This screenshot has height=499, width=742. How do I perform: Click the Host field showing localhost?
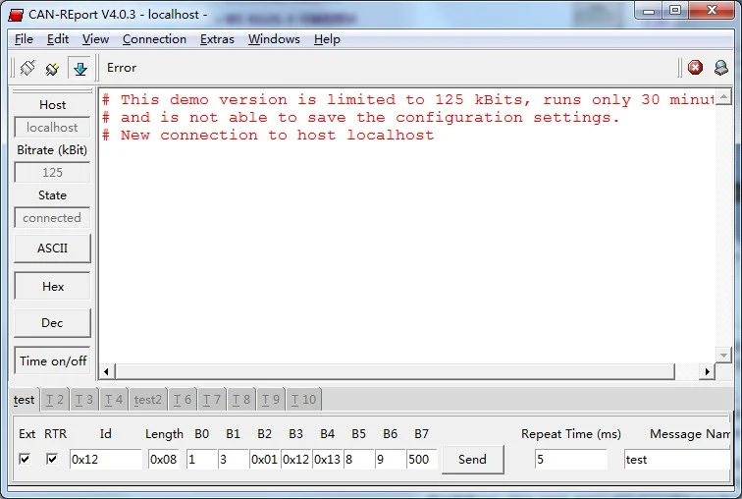coord(52,128)
